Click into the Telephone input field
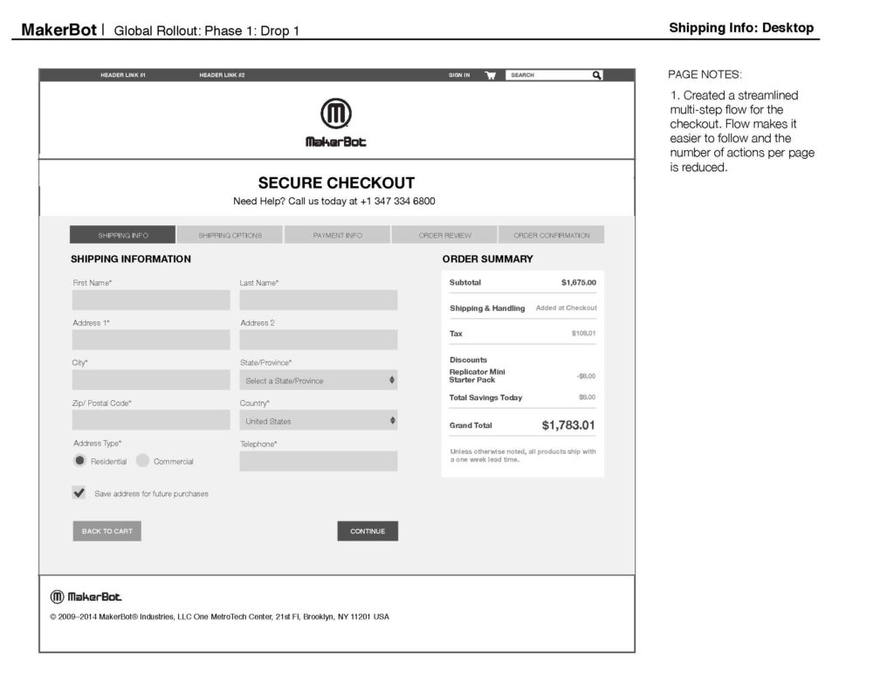873x675 pixels. (318, 461)
